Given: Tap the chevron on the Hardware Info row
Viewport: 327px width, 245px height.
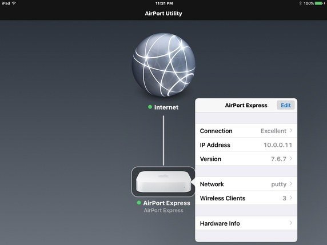Looking at the screenshot, I should click(x=291, y=223).
